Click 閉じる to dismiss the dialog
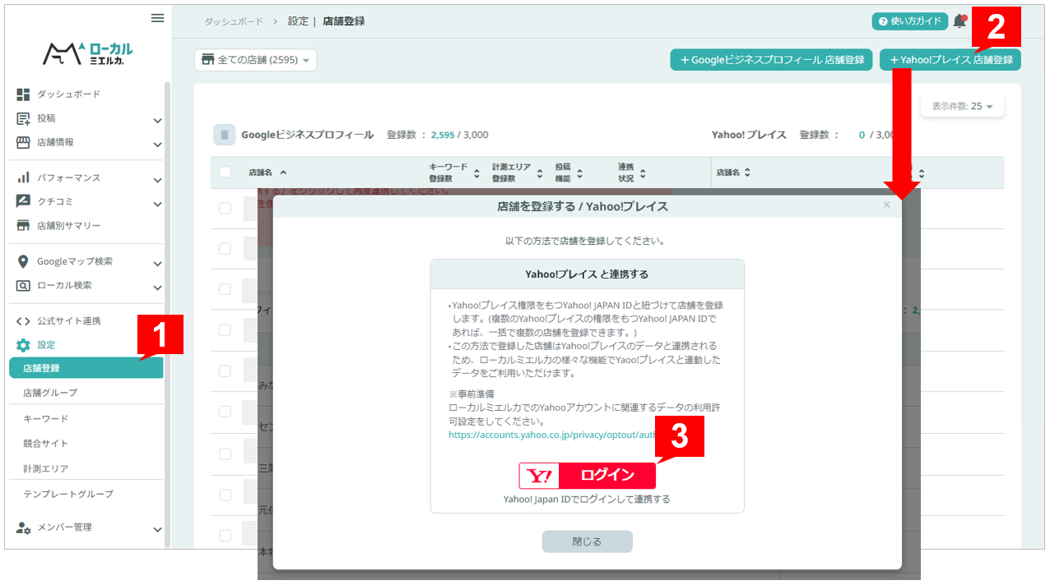 (x=587, y=541)
